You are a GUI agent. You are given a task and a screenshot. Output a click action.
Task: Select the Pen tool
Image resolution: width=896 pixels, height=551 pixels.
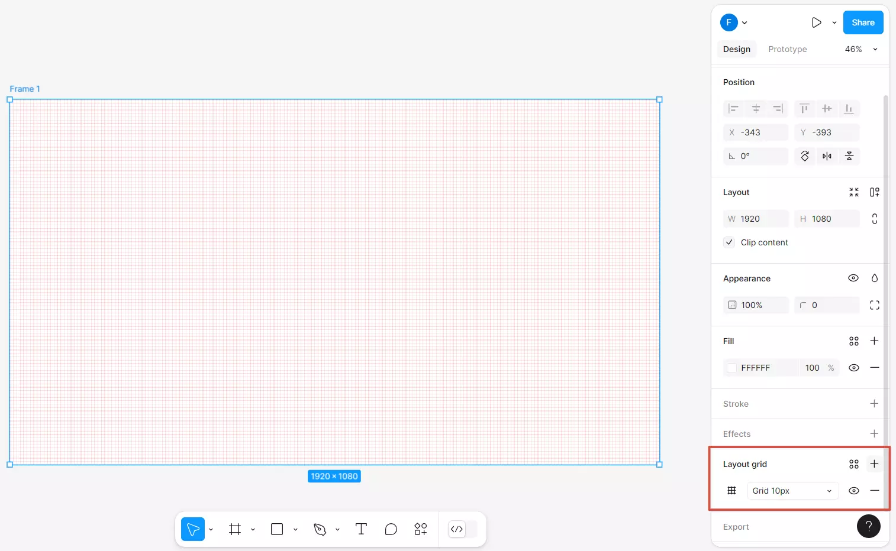(320, 529)
